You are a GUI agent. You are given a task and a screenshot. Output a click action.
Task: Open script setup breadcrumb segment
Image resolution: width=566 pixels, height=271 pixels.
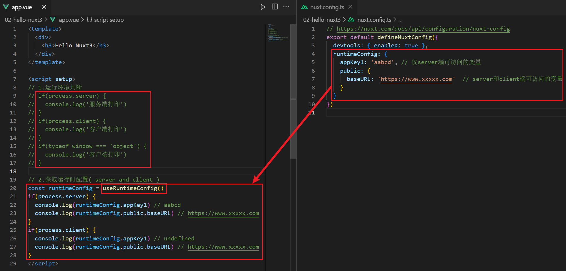[x=109, y=20]
